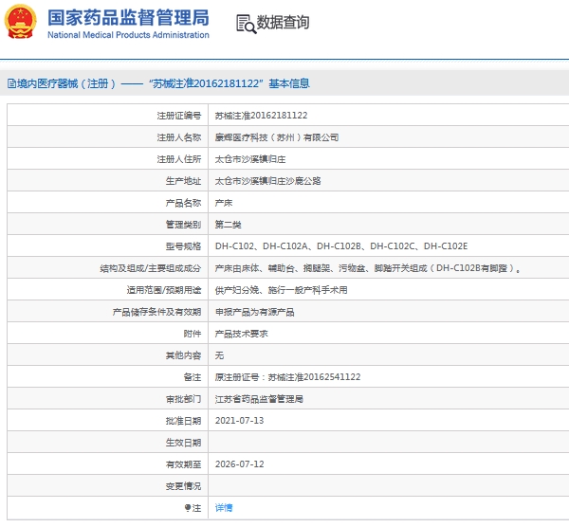Select registrant name 康辉医疗科技（苏州）有限公司
The image size is (569, 527).
(x=277, y=137)
